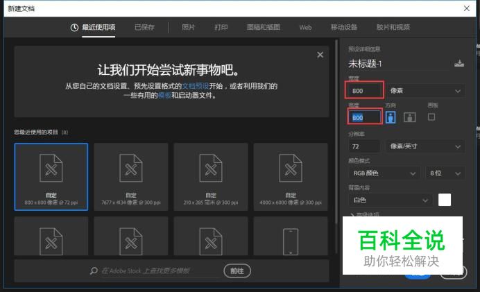Screen dimensions: 480x292
Task: Open the 白色 background contents dropdown
Action: [391, 200]
